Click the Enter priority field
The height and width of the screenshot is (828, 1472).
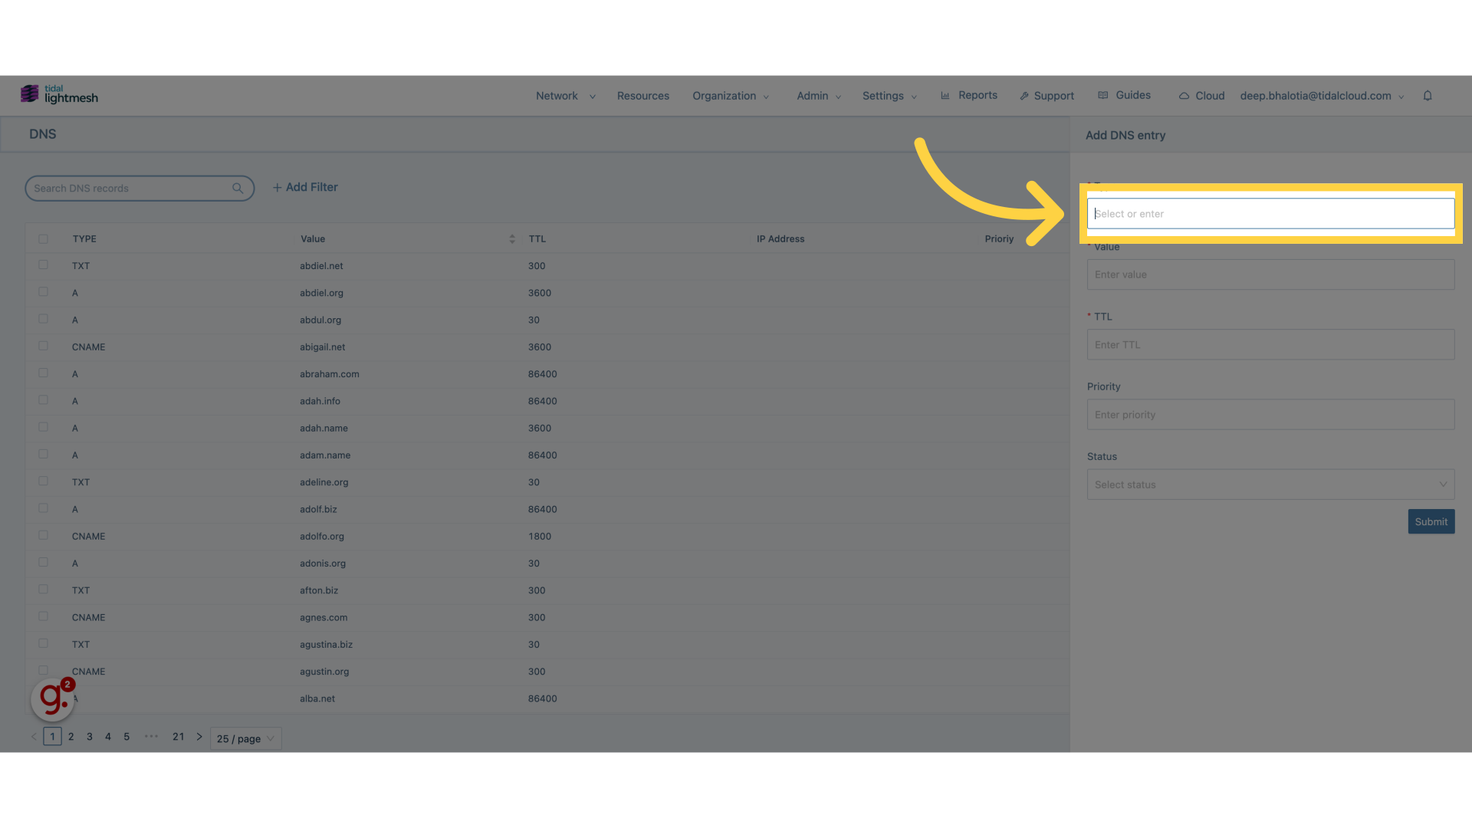(1270, 415)
